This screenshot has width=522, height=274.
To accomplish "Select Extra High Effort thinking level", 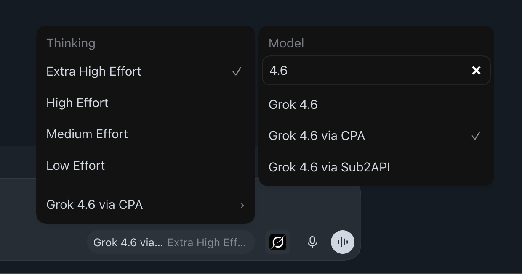I will click(146, 71).
